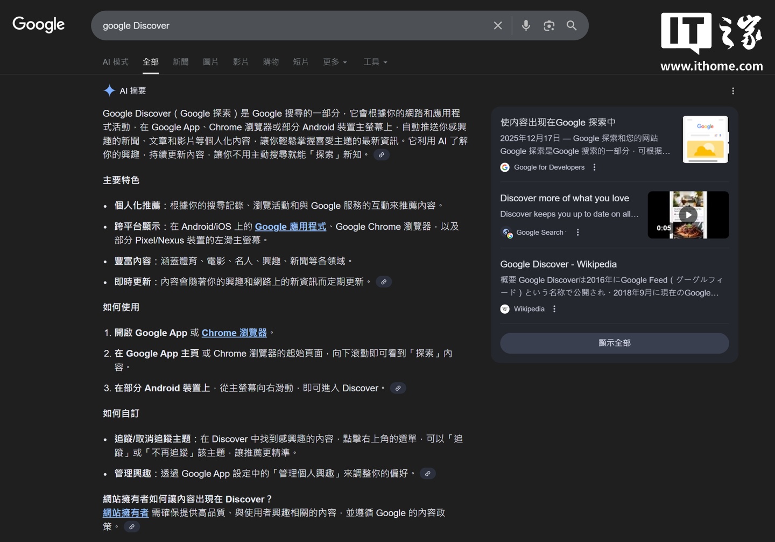The height and width of the screenshot is (542, 775).
Task: Click the Google for Developers favicon
Action: [x=505, y=167]
